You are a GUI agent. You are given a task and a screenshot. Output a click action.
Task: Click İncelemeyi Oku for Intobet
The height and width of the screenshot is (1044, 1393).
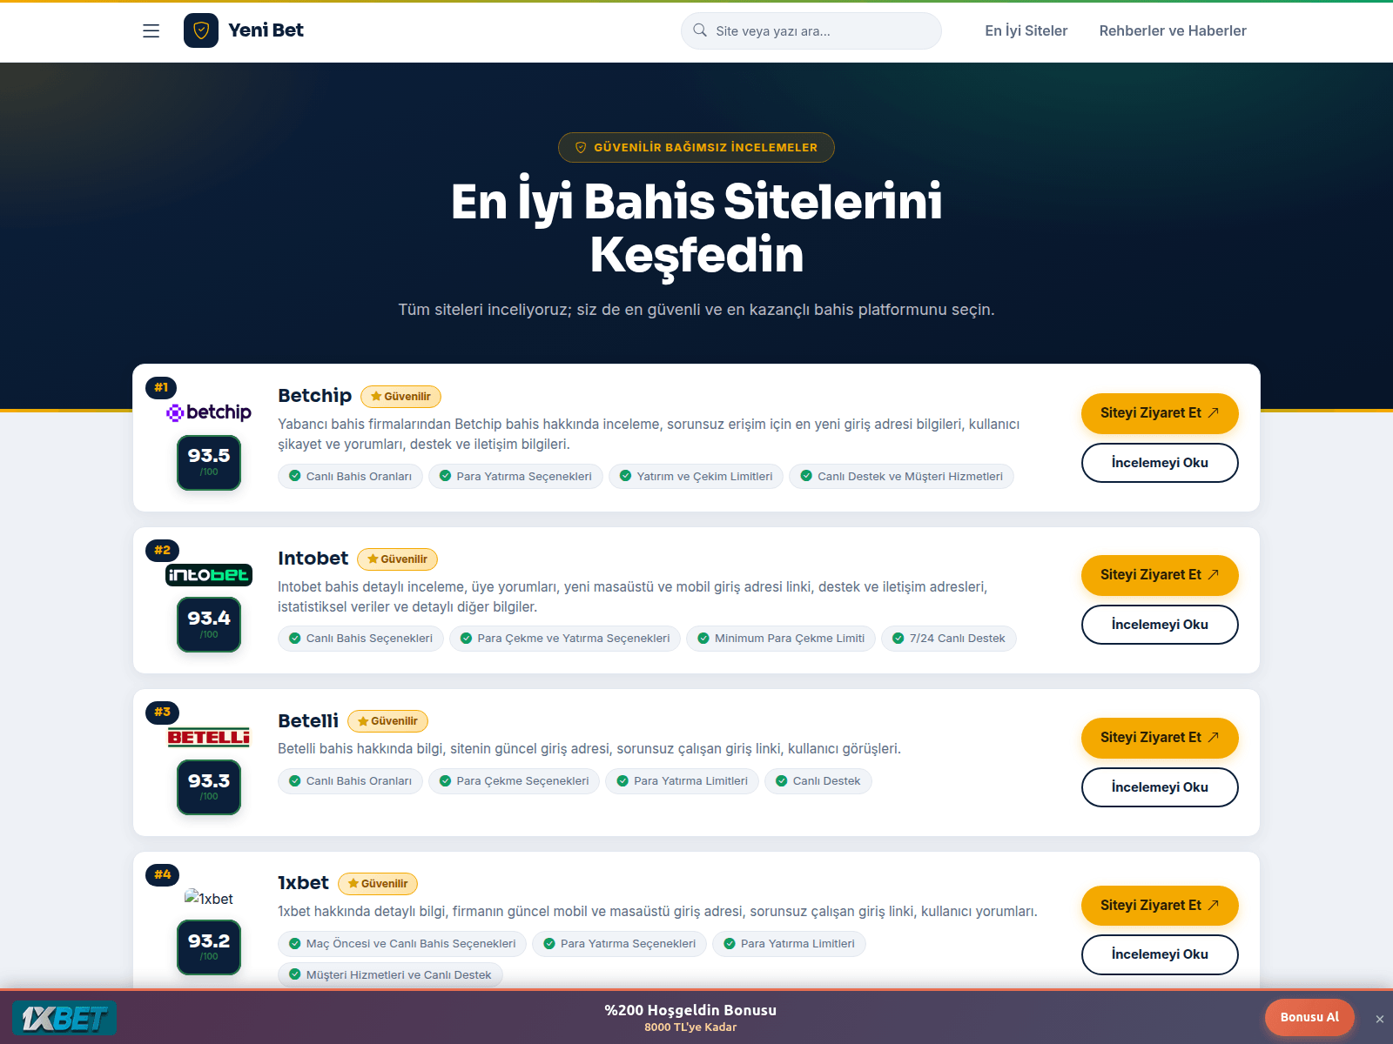[x=1160, y=625]
